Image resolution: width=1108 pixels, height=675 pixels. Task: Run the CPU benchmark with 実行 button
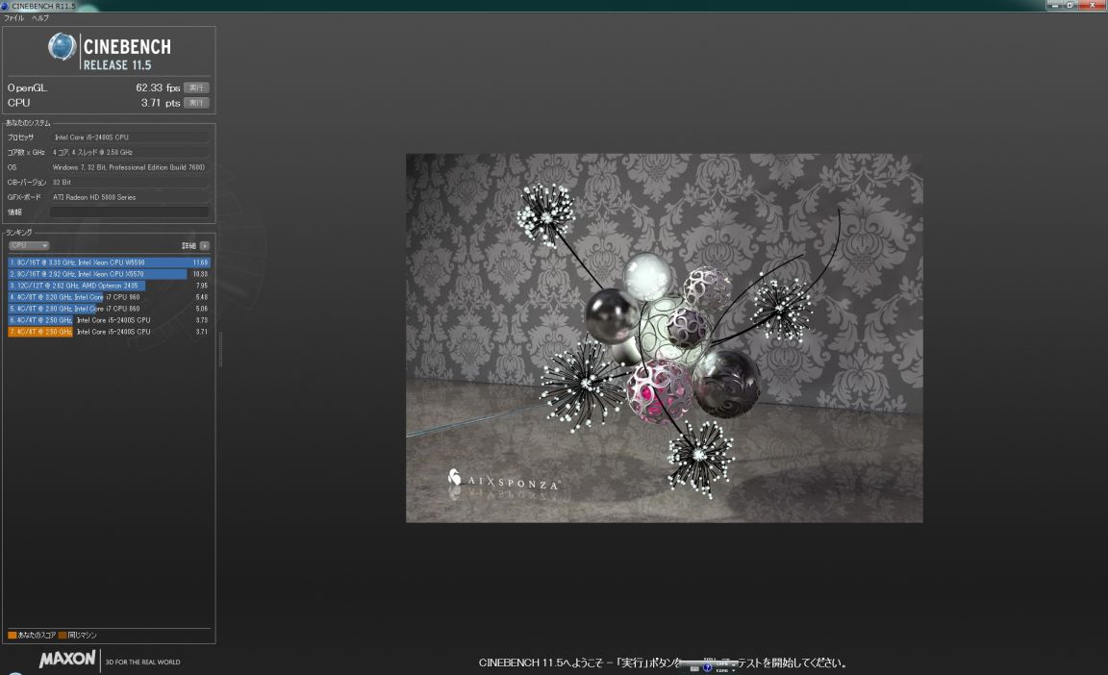(x=196, y=102)
